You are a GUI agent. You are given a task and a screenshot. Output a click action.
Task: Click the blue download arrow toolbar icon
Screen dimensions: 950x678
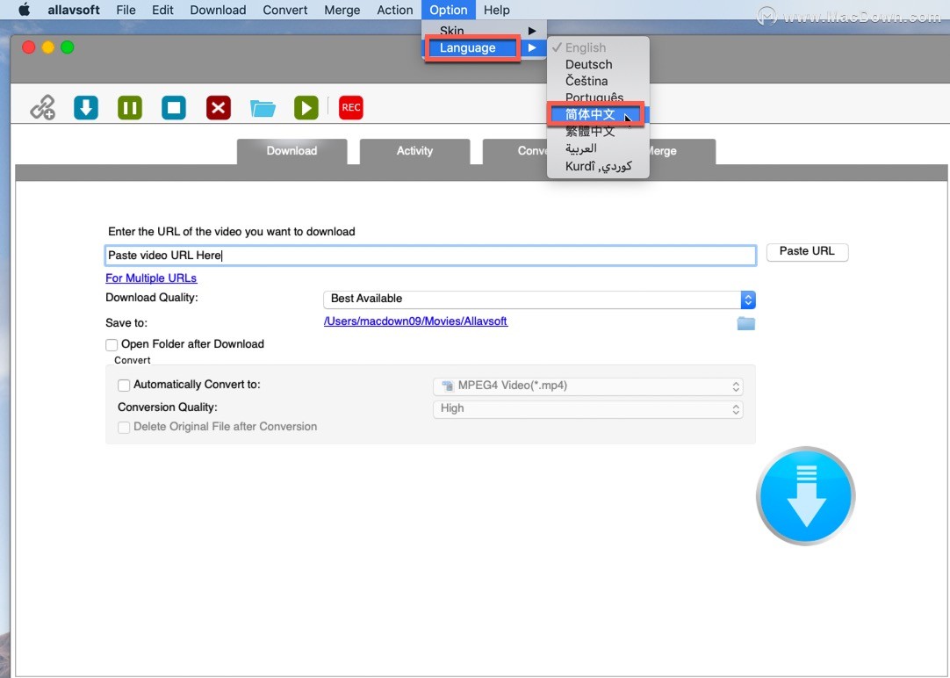tap(86, 108)
